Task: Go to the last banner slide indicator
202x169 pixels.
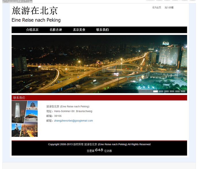Action: point(183,91)
